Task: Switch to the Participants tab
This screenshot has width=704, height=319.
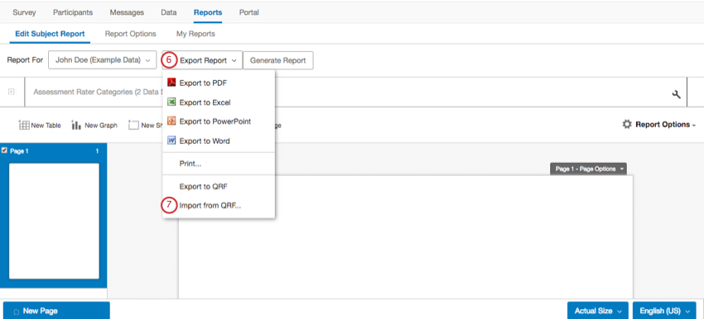Action: pyautogui.click(x=73, y=12)
